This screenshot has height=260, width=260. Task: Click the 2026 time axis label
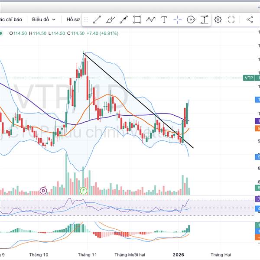coord(179,255)
